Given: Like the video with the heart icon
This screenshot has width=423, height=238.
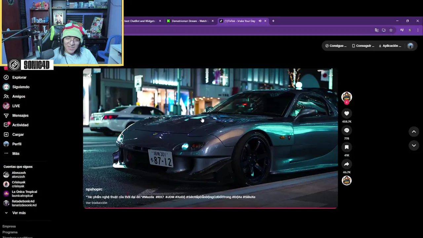Looking at the screenshot, I should pos(347,113).
